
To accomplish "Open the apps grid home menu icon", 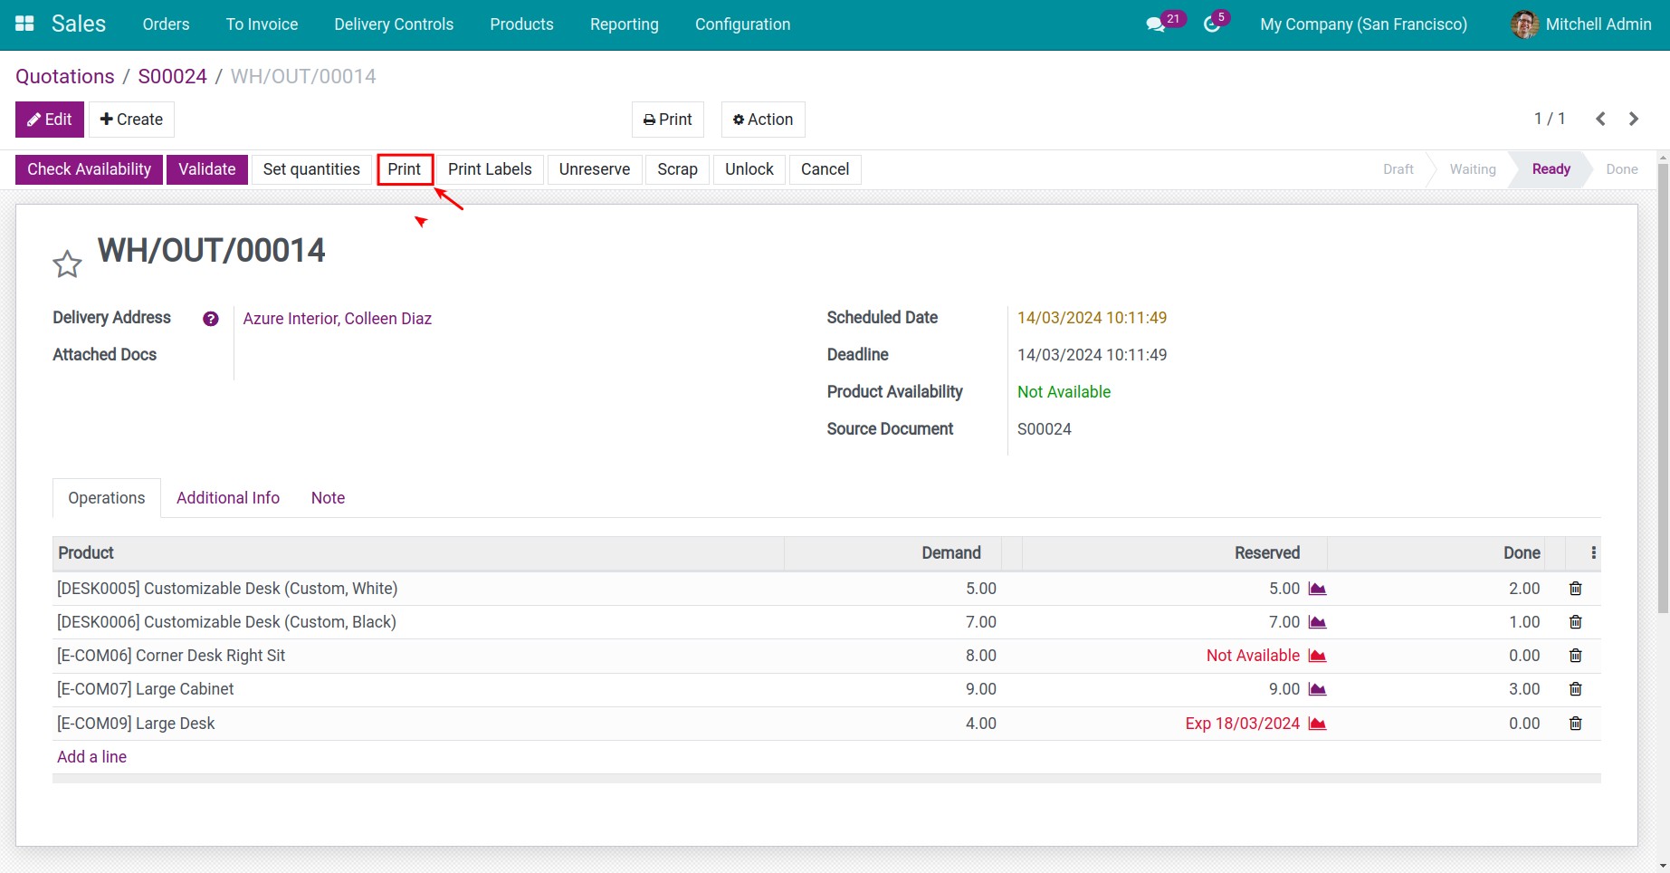I will pyautogui.click(x=24, y=24).
